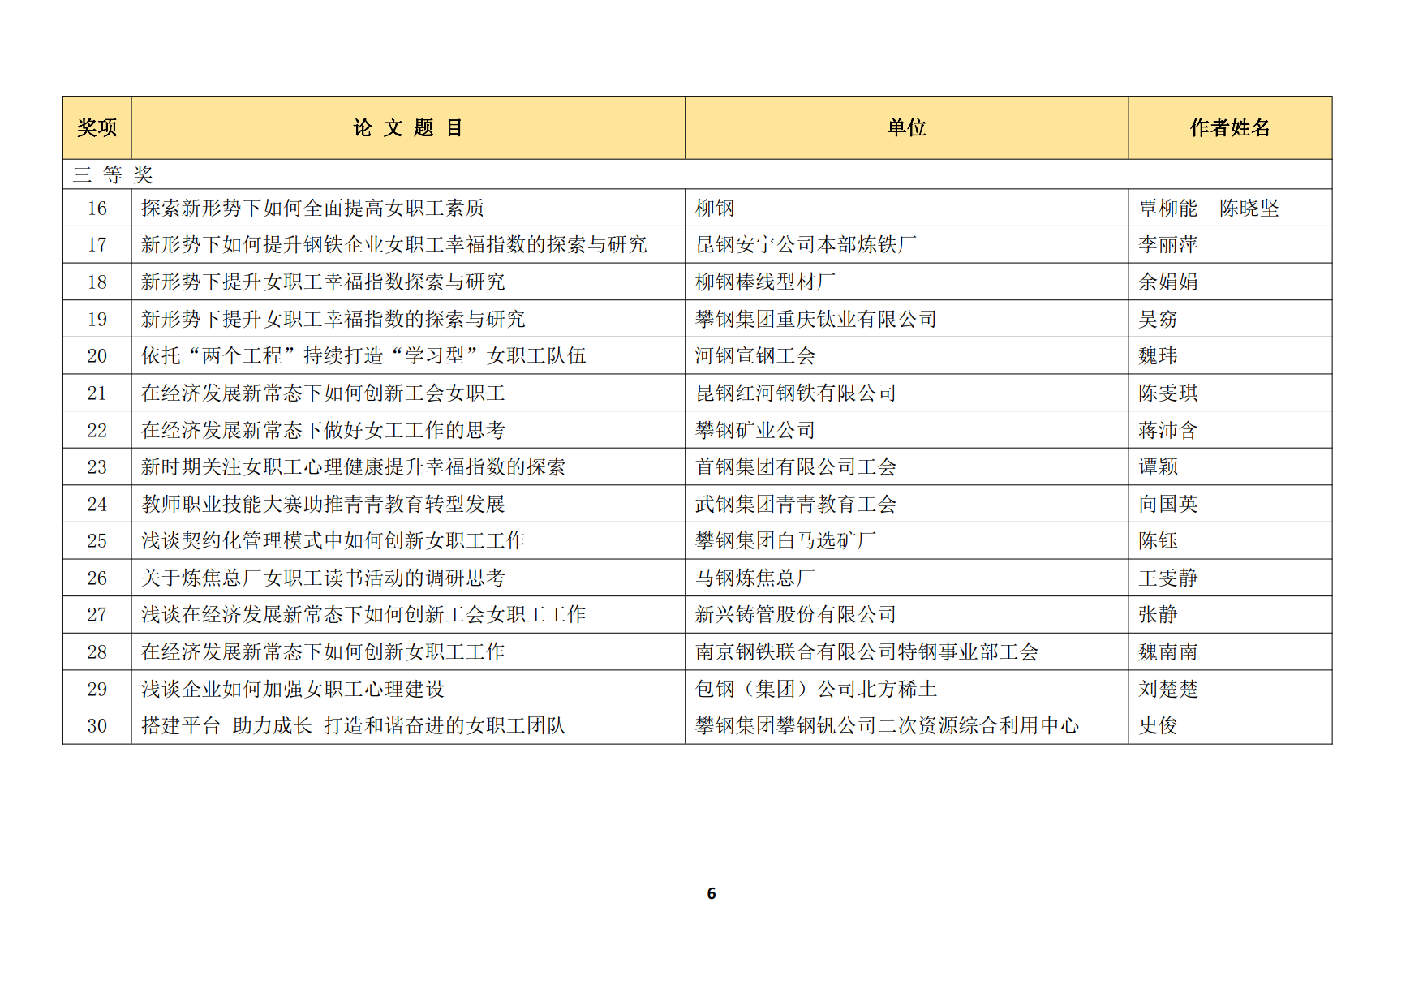Select row number 24

(x=97, y=505)
